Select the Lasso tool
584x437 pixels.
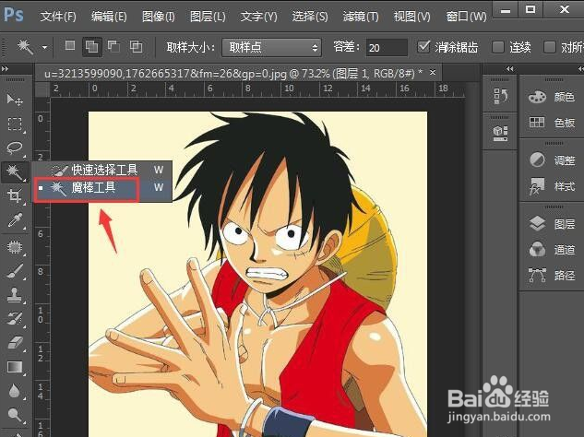click(15, 148)
